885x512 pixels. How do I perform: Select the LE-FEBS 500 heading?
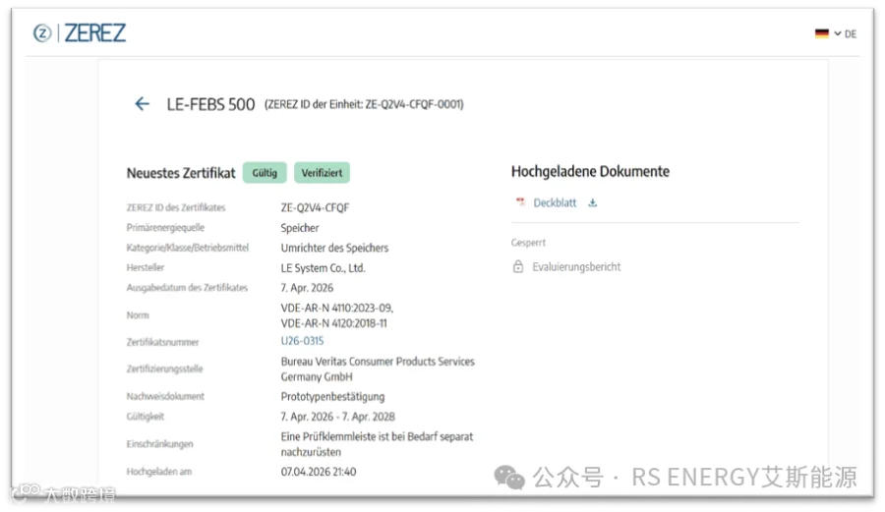210,104
